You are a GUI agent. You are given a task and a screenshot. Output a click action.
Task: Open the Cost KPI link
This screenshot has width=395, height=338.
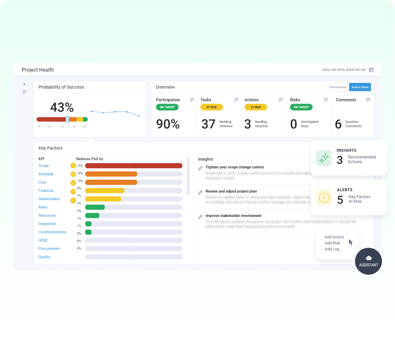pos(42,182)
